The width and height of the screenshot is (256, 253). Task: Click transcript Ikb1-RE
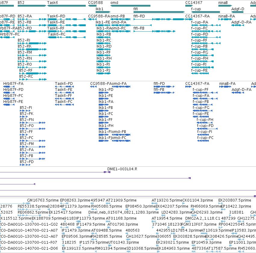(103, 22)
